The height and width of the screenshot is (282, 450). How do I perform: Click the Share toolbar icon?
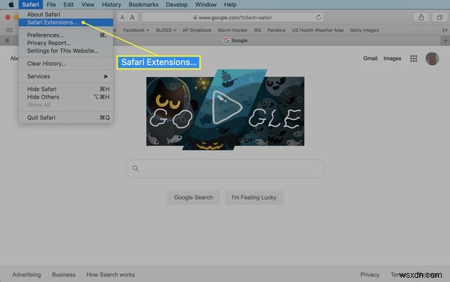[421, 17]
